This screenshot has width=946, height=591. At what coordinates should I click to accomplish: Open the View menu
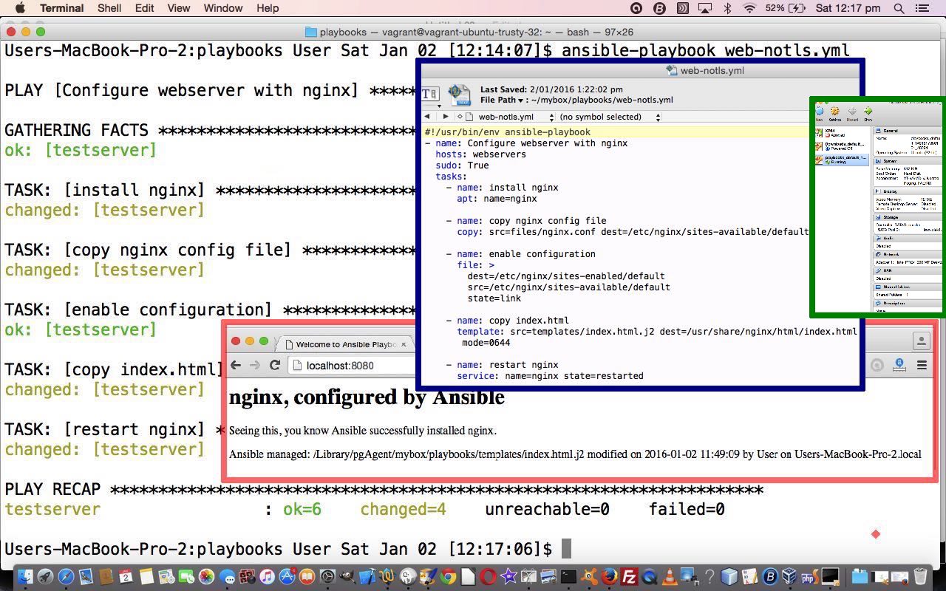178,8
